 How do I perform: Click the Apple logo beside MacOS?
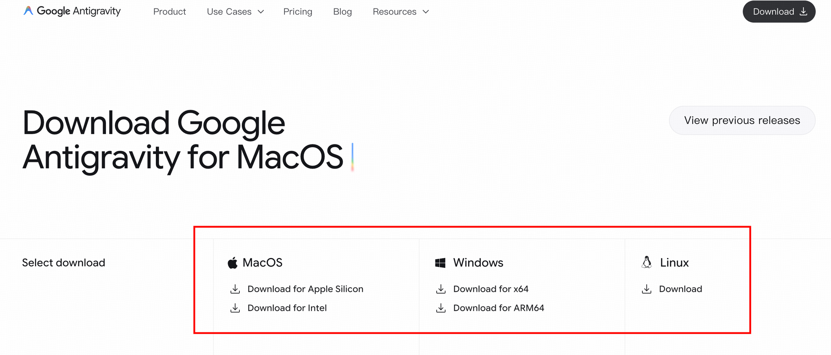click(233, 263)
